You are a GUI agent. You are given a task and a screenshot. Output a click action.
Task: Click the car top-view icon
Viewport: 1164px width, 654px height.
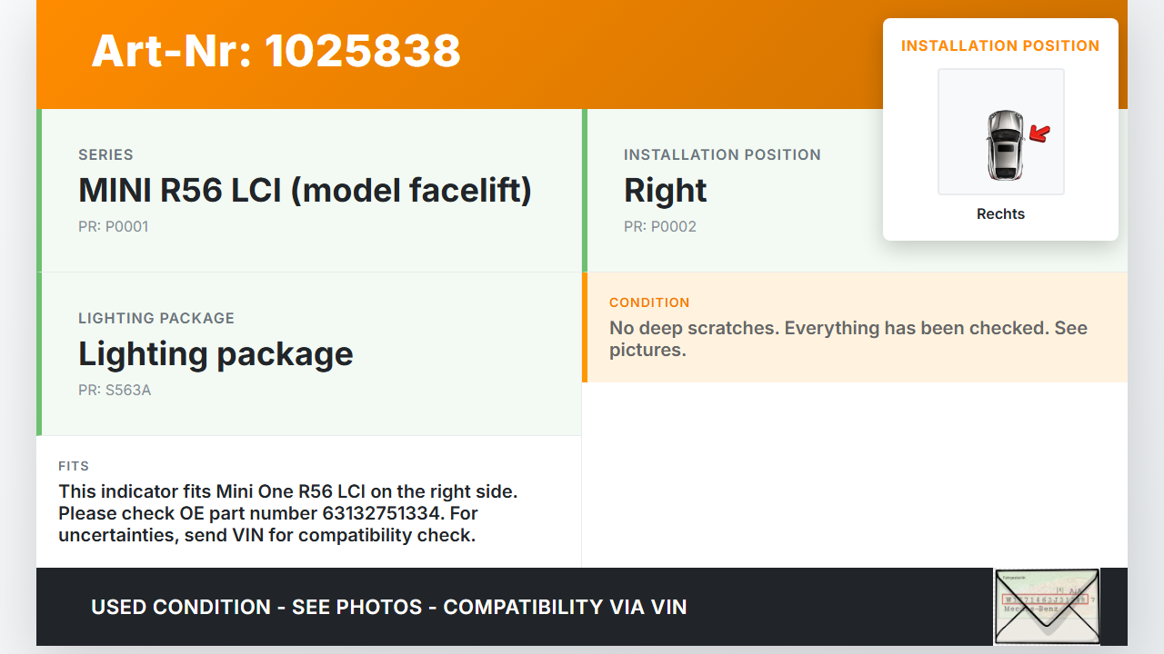tap(1004, 144)
